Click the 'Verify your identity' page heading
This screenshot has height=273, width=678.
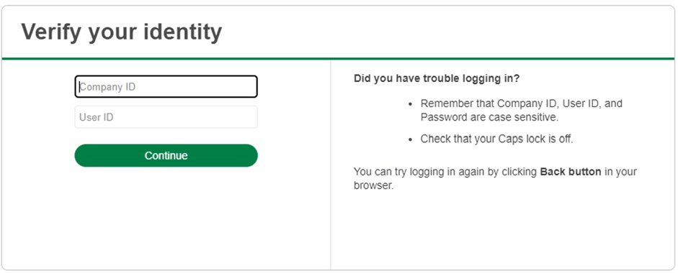click(122, 32)
